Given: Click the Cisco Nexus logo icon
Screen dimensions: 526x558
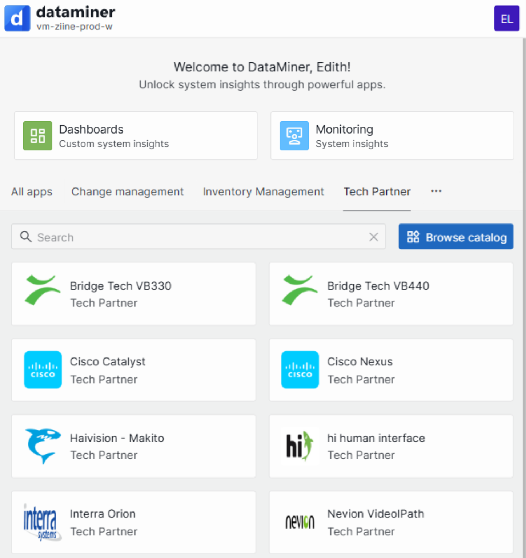Looking at the screenshot, I should 300,370.
